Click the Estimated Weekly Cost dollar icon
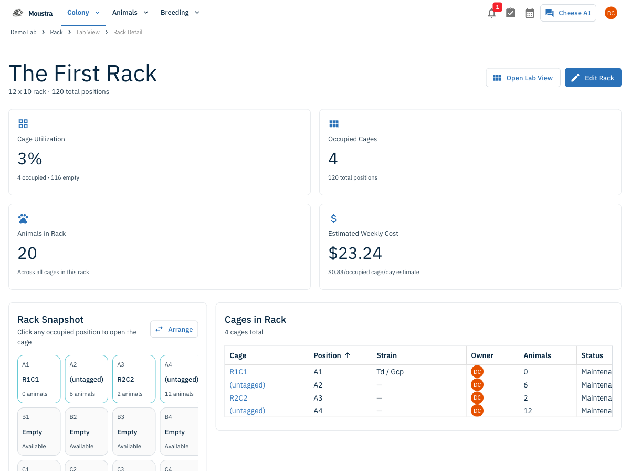This screenshot has width=630, height=471. (x=333, y=218)
